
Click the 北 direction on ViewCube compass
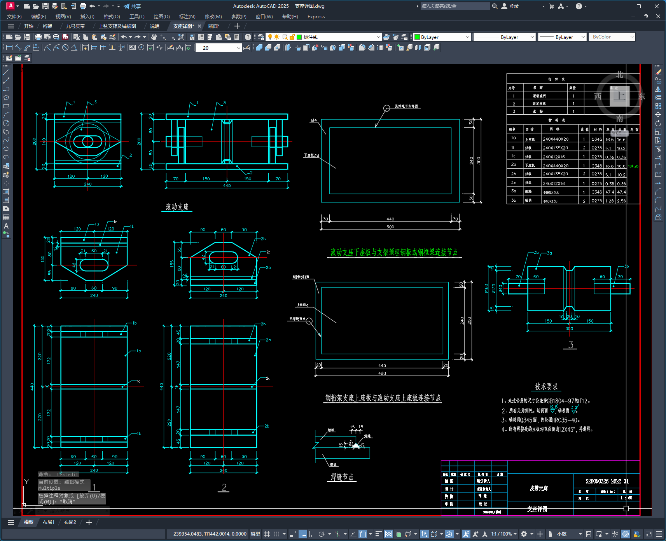pos(619,74)
